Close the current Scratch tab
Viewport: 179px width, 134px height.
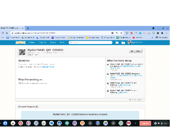22,28
